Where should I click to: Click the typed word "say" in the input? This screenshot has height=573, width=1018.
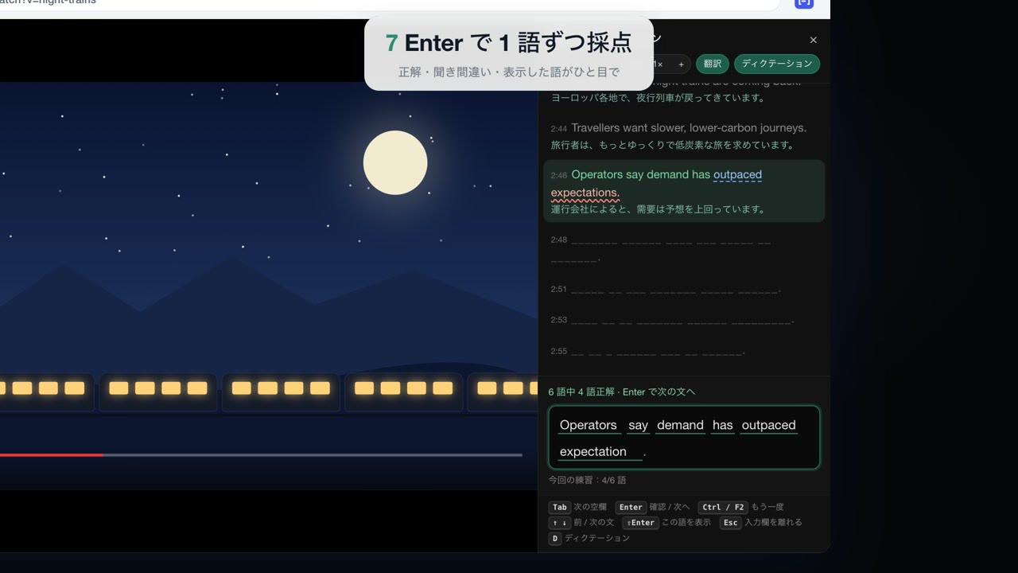point(638,425)
